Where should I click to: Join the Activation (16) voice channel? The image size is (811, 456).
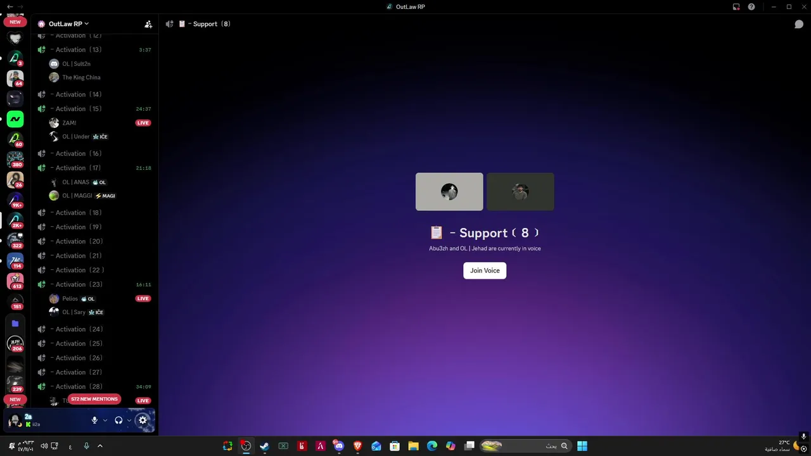(94, 153)
